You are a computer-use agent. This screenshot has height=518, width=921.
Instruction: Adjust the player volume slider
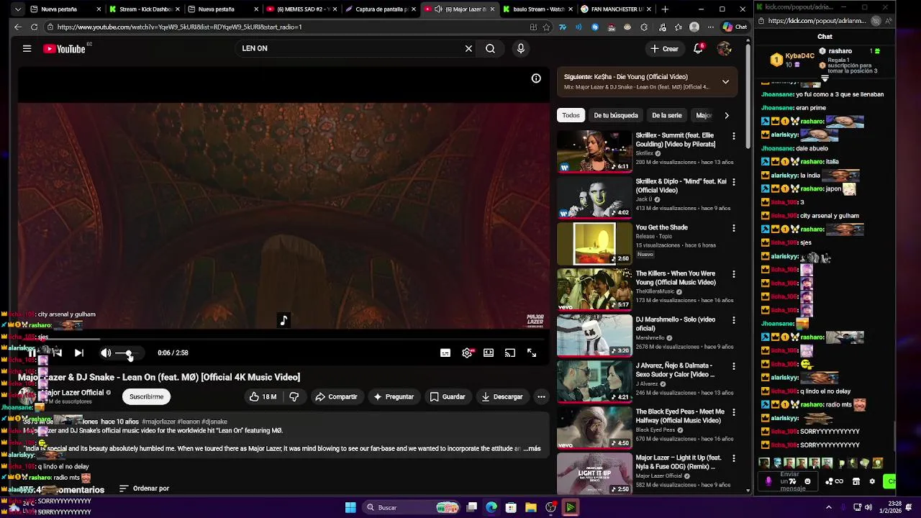click(x=127, y=353)
